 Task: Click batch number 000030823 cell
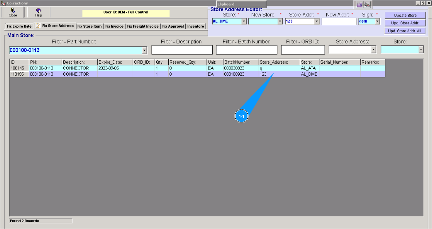coord(241,68)
